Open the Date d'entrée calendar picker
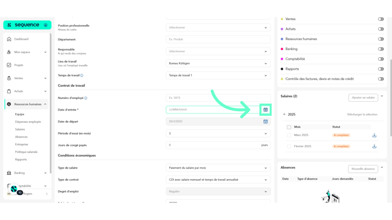Viewport: 392px width, 220px height. (265, 109)
